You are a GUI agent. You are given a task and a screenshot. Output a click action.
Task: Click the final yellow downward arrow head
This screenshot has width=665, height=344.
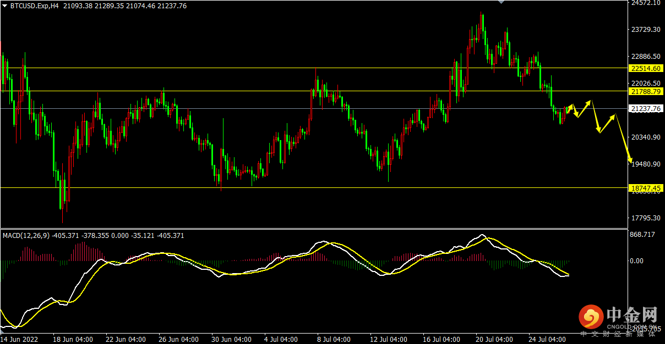click(630, 160)
